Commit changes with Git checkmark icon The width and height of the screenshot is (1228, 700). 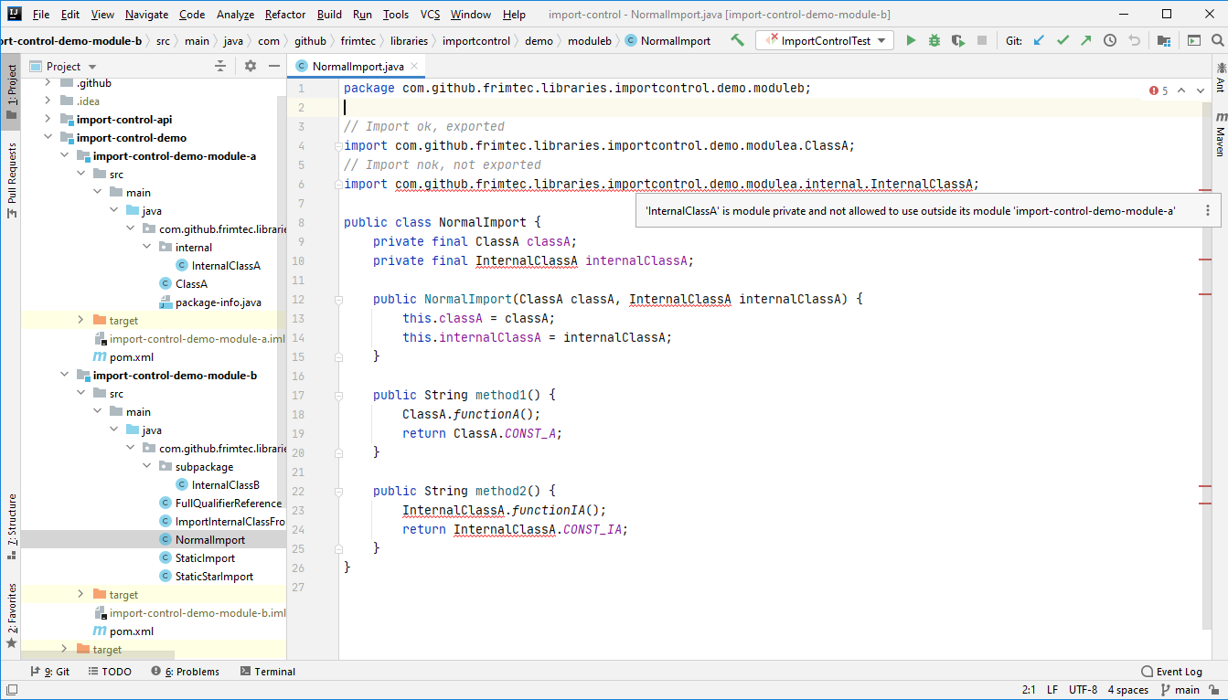point(1062,40)
